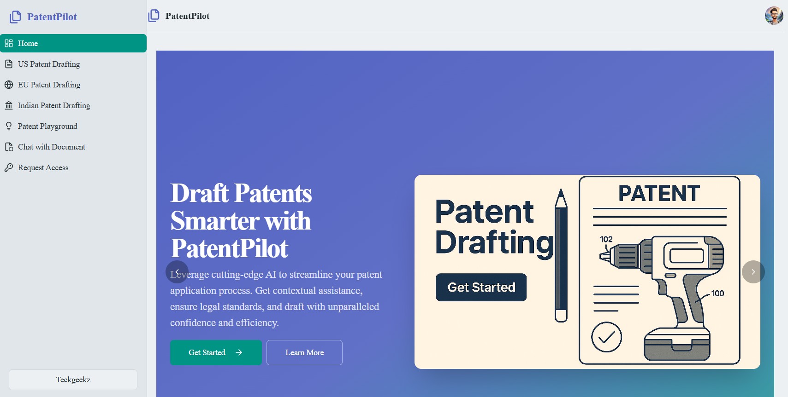Click the Chat with Document file icon
The image size is (788, 397).
tap(9, 147)
